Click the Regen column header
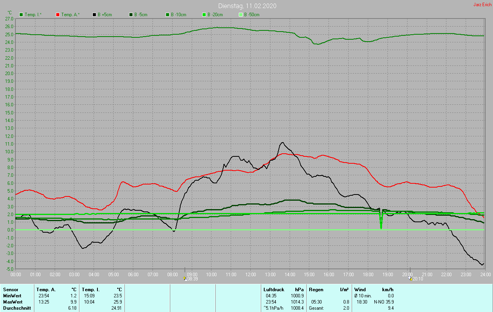This screenshot has height=312, width=493. pos(316,289)
